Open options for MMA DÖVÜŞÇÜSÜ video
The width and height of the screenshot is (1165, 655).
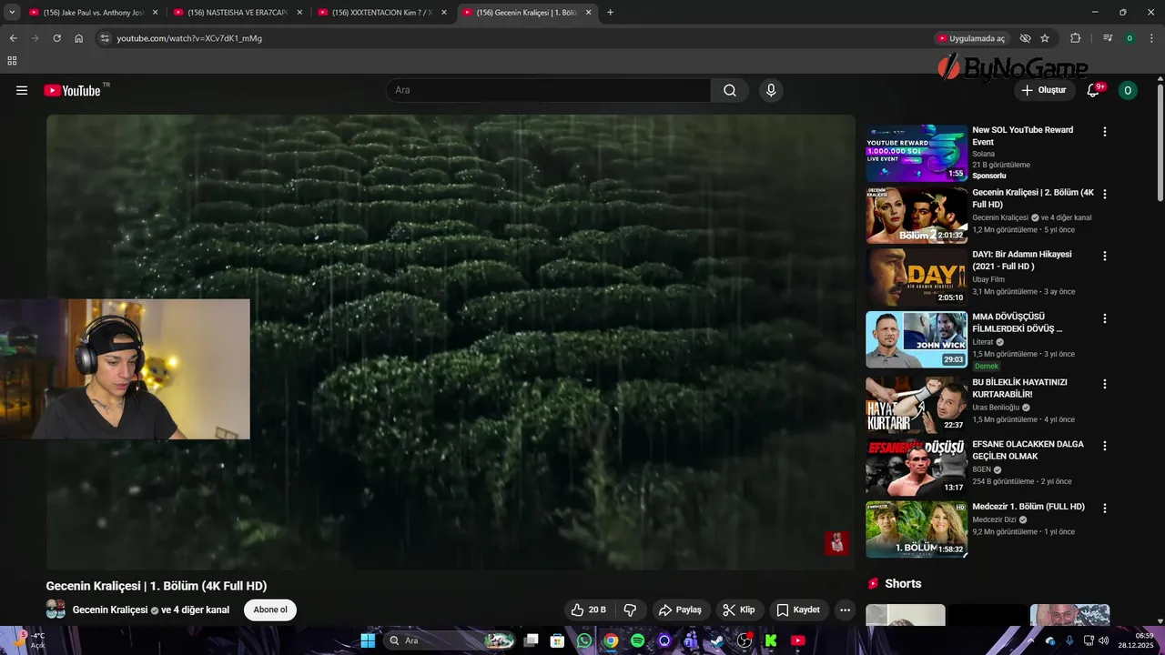pos(1105,319)
